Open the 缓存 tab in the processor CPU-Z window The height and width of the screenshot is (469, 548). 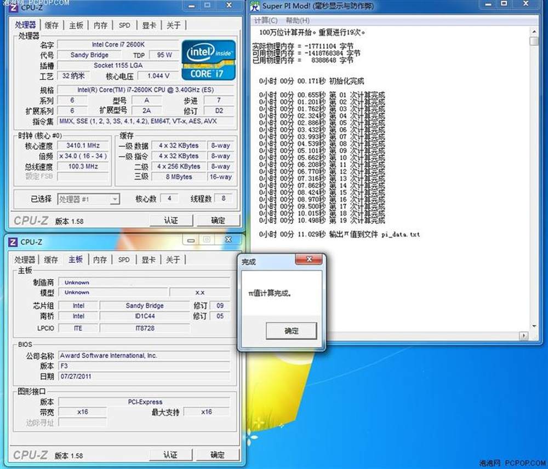(52, 25)
